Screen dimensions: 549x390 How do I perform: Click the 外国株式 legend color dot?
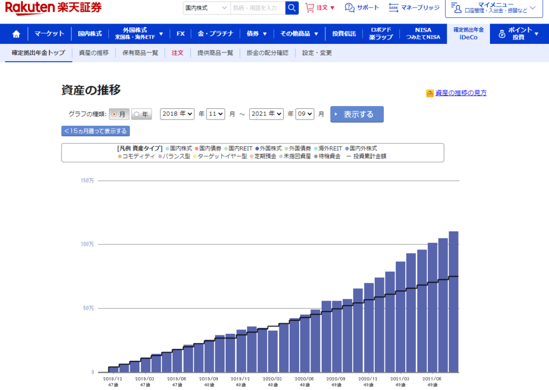(257, 148)
